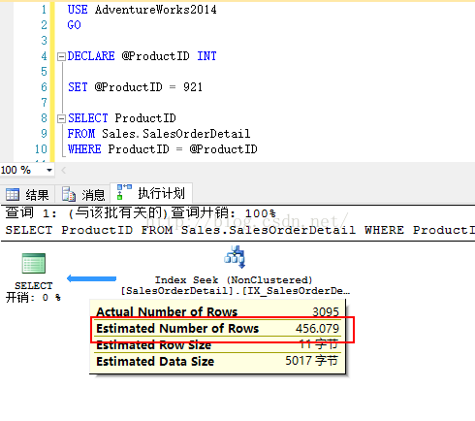The height and width of the screenshot is (421, 475).
Task: Click the [SalesOrderDetail].[IX_SalesOrderDe… label
Action: 236,291
